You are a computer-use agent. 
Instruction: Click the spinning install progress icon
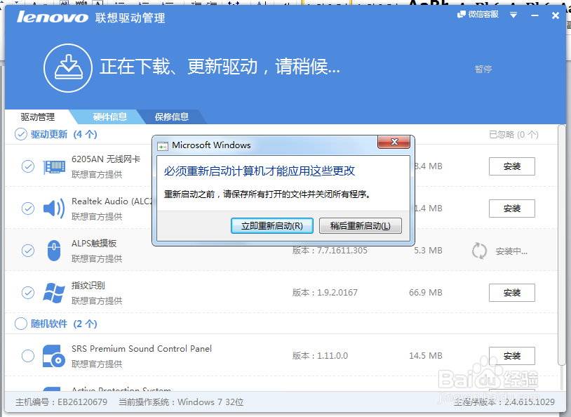click(x=479, y=251)
